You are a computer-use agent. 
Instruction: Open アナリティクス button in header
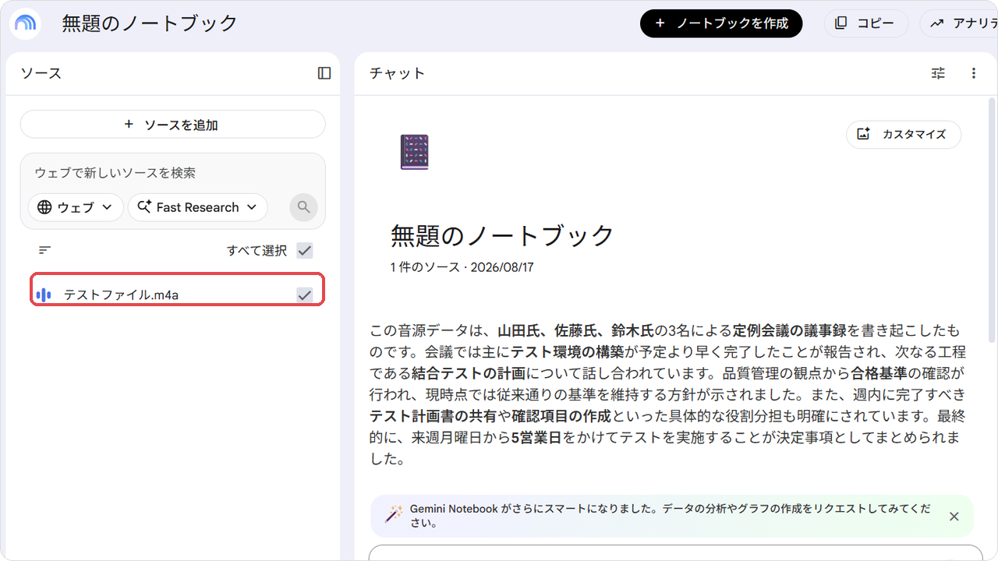click(x=959, y=23)
